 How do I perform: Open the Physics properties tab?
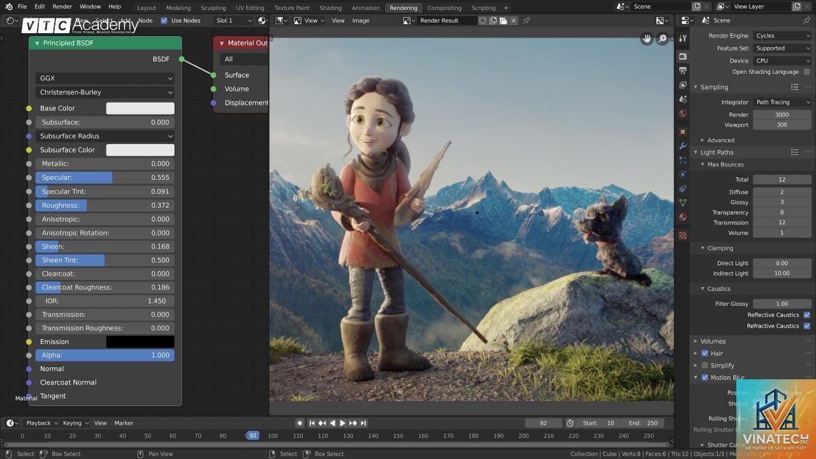[683, 174]
